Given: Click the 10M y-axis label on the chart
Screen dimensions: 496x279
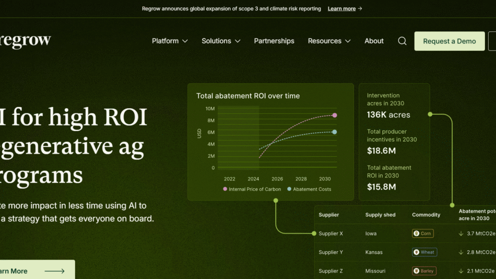Looking at the screenshot, I should pyautogui.click(x=210, y=109).
